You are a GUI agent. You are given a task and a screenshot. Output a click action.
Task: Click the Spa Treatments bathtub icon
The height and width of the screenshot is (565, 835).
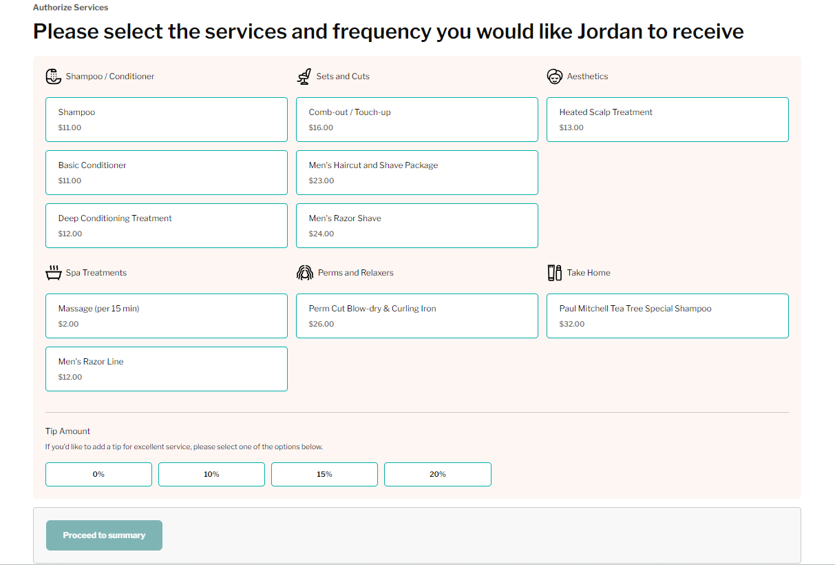click(x=54, y=273)
